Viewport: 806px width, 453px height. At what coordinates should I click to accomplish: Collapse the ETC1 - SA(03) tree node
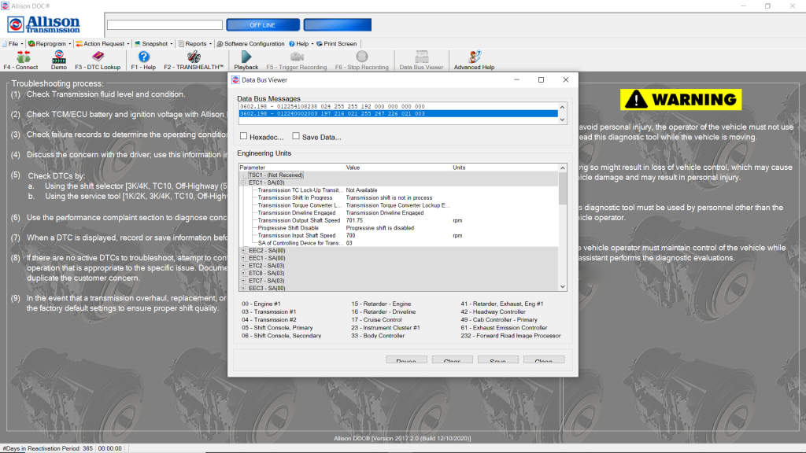pos(243,182)
